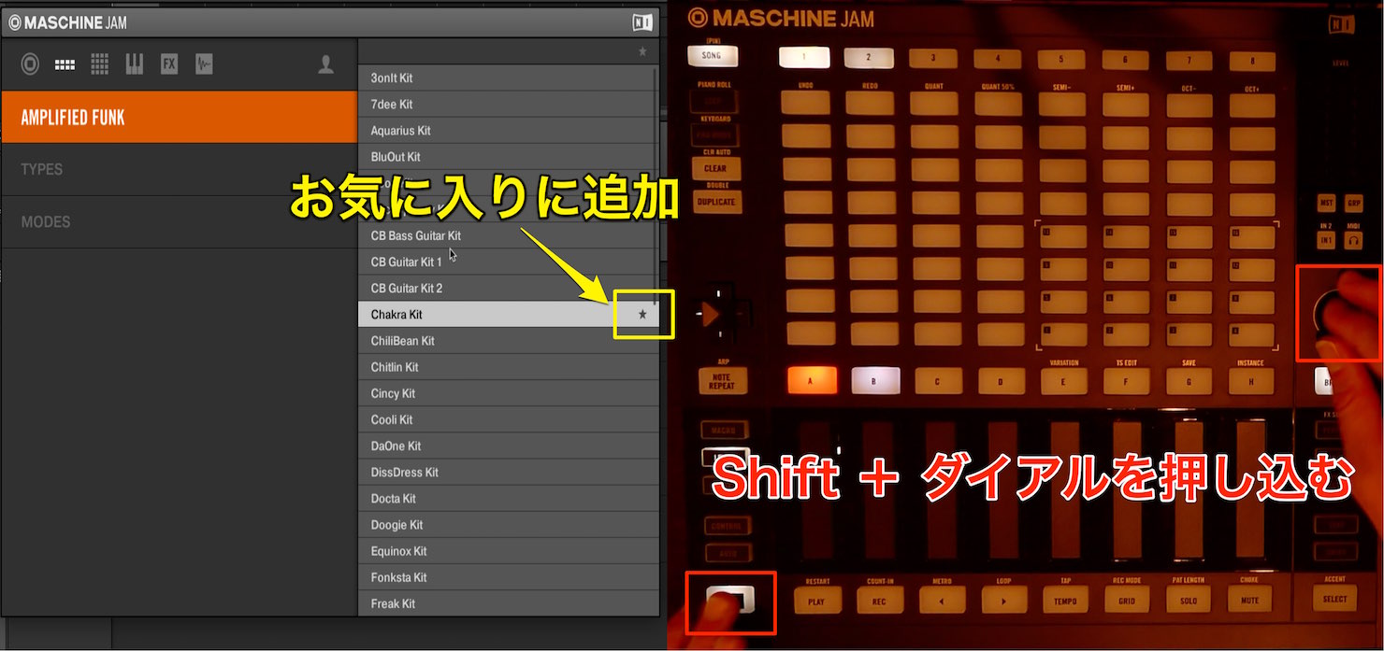Toggle the MUTE button
Image resolution: width=1384 pixels, height=651 pixels.
click(x=1250, y=601)
